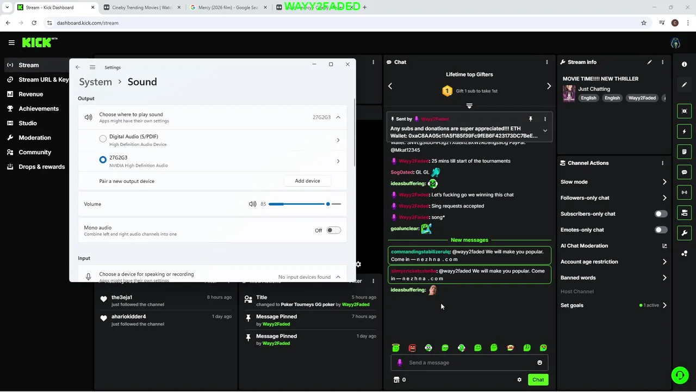Click Add device button
Screen dimensions: 696x392
[307, 181]
